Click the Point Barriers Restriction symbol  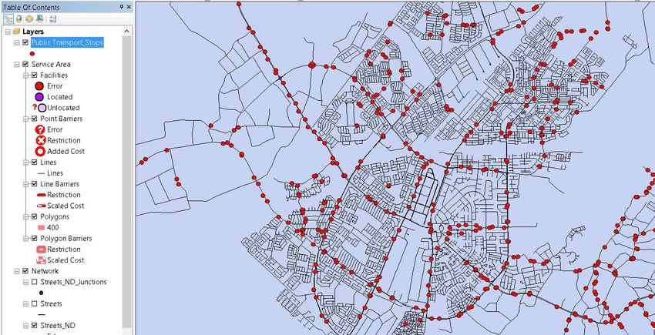[x=39, y=140]
